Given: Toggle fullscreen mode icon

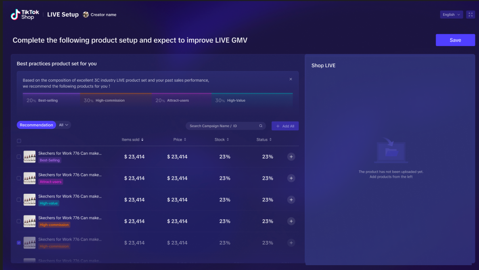Looking at the screenshot, I should coord(471,15).
